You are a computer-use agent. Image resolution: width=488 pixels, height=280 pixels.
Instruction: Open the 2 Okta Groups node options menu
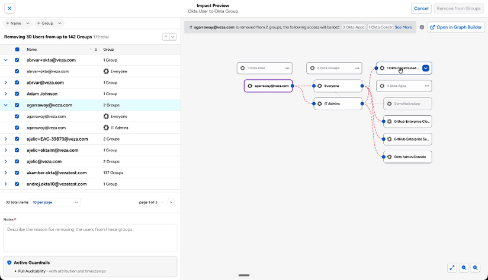click(357, 68)
